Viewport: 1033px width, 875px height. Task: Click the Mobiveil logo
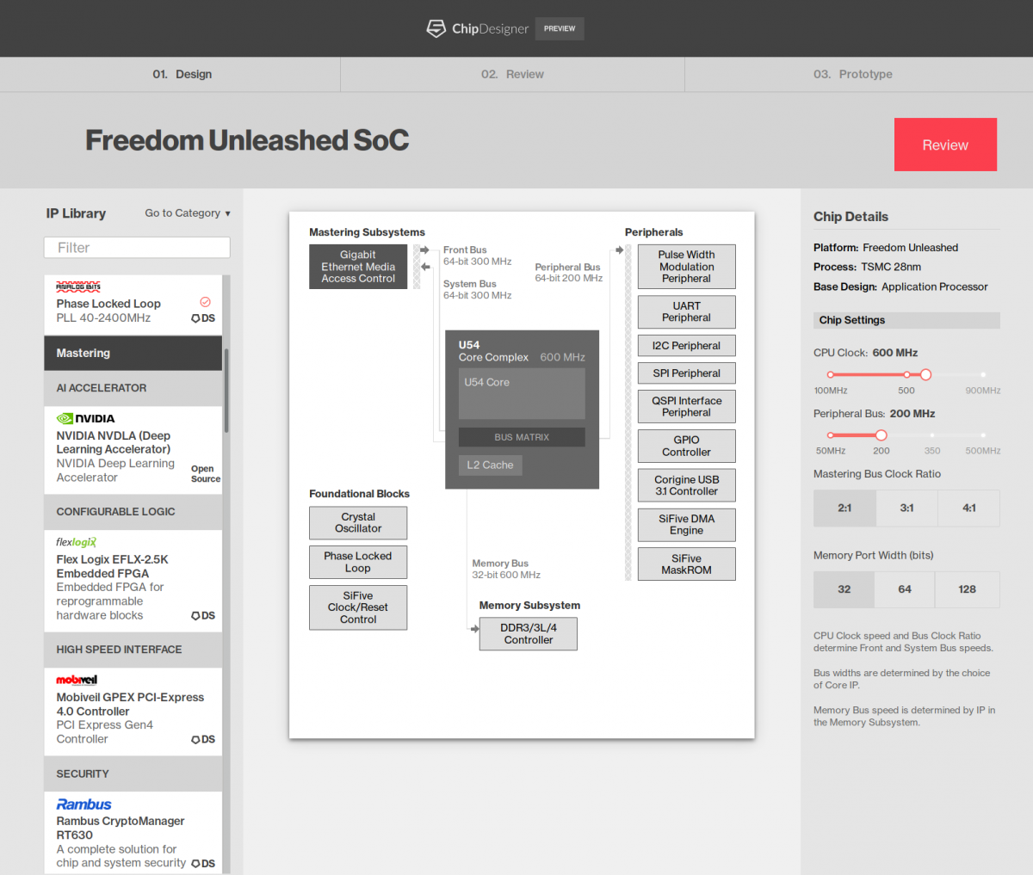pos(77,680)
